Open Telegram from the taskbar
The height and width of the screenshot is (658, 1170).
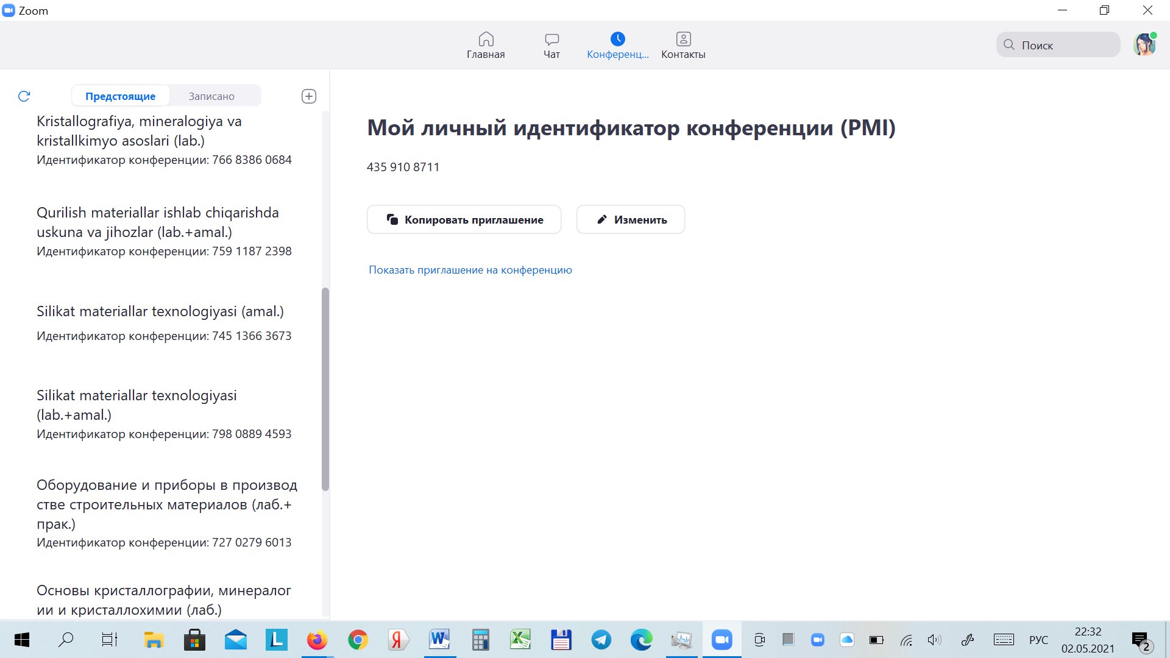coord(601,640)
